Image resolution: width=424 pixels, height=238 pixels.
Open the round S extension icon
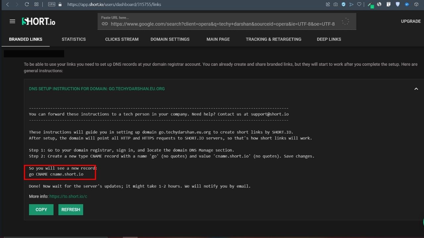click(x=380, y=4)
